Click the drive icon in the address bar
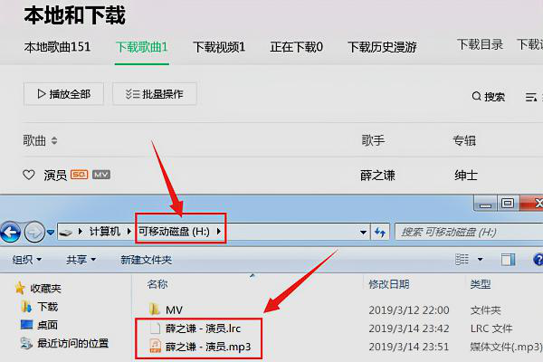 (x=66, y=232)
